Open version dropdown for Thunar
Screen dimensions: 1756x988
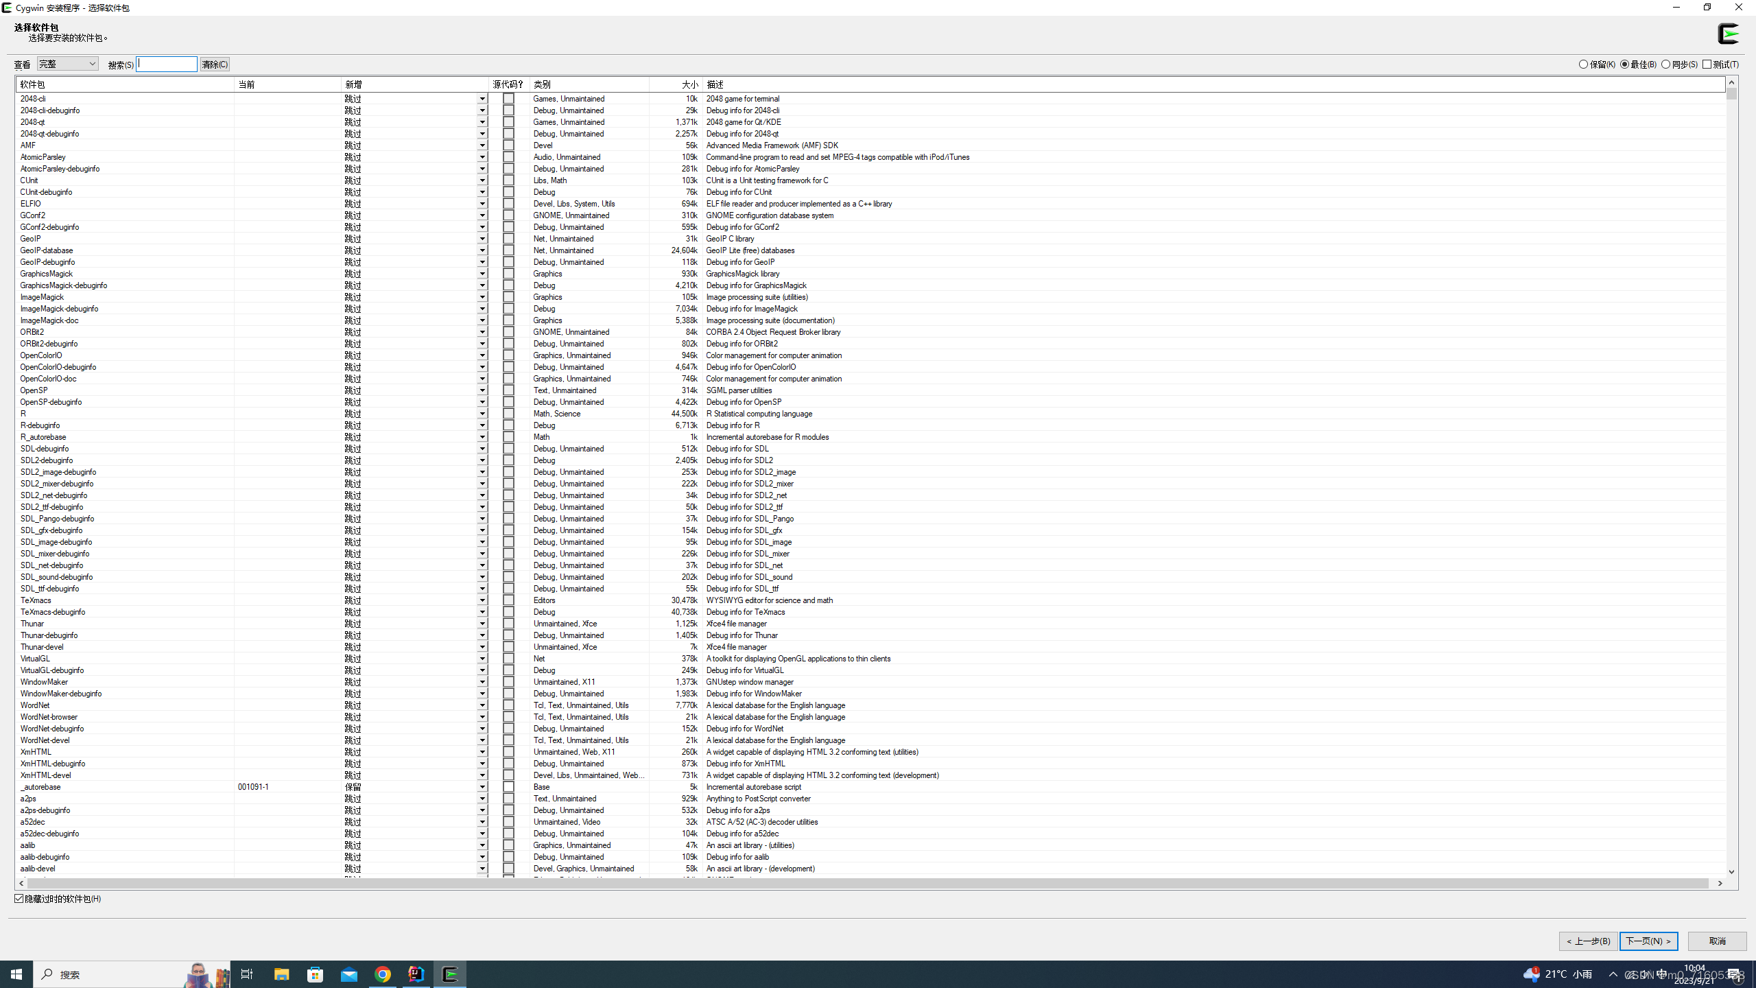point(482,624)
